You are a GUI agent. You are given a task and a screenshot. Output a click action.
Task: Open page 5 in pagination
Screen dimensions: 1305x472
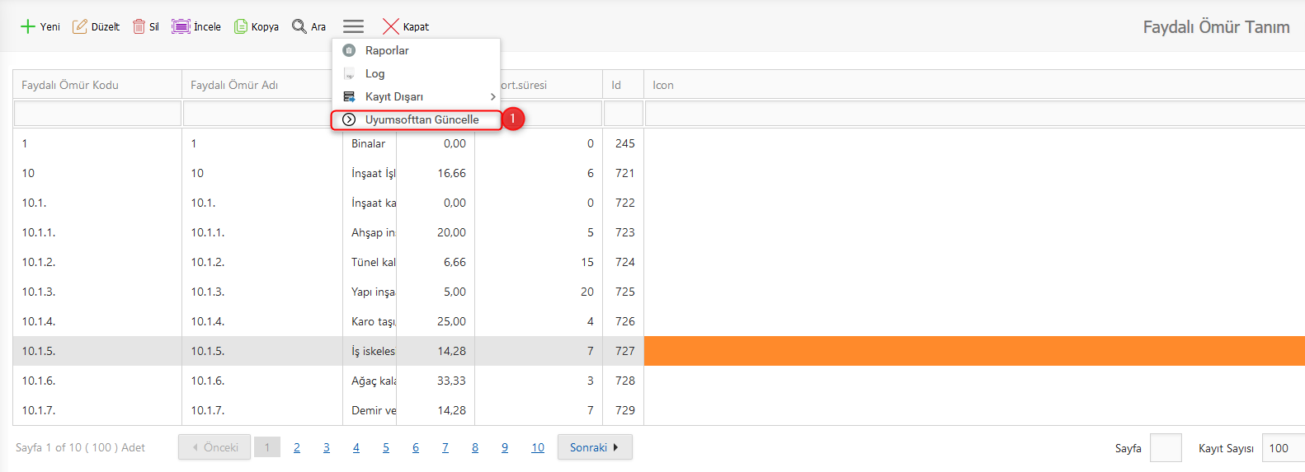point(386,447)
